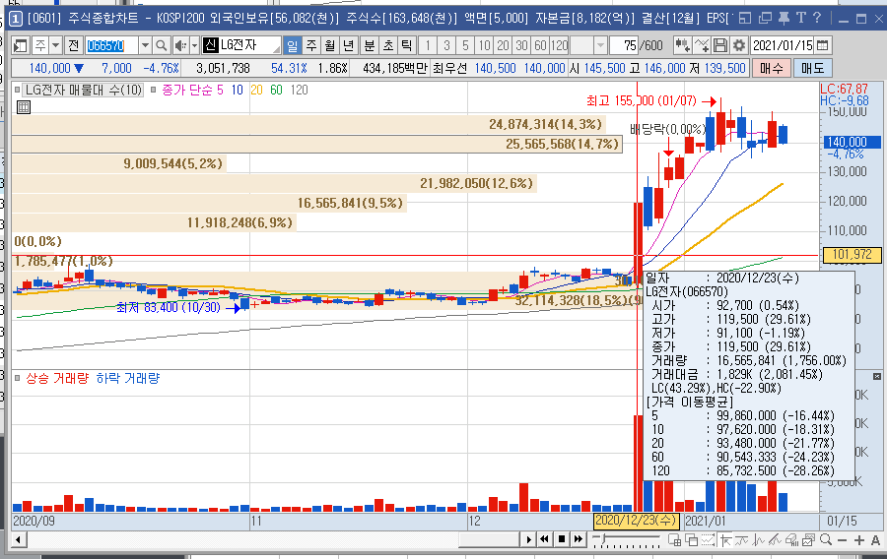Rewind the chart replay
Viewport: 887px width, 559px height.
[544, 539]
